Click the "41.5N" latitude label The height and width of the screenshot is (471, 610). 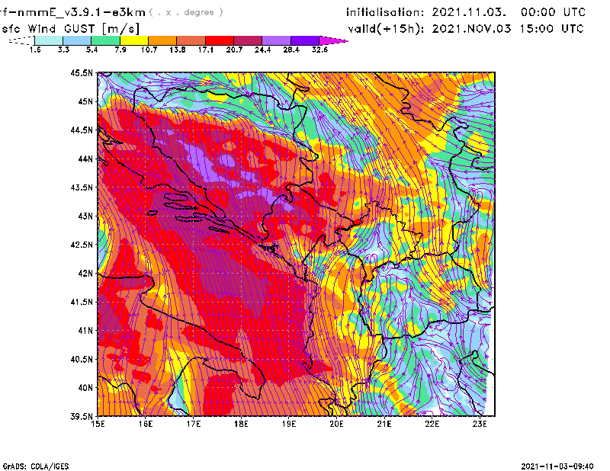click(82, 302)
